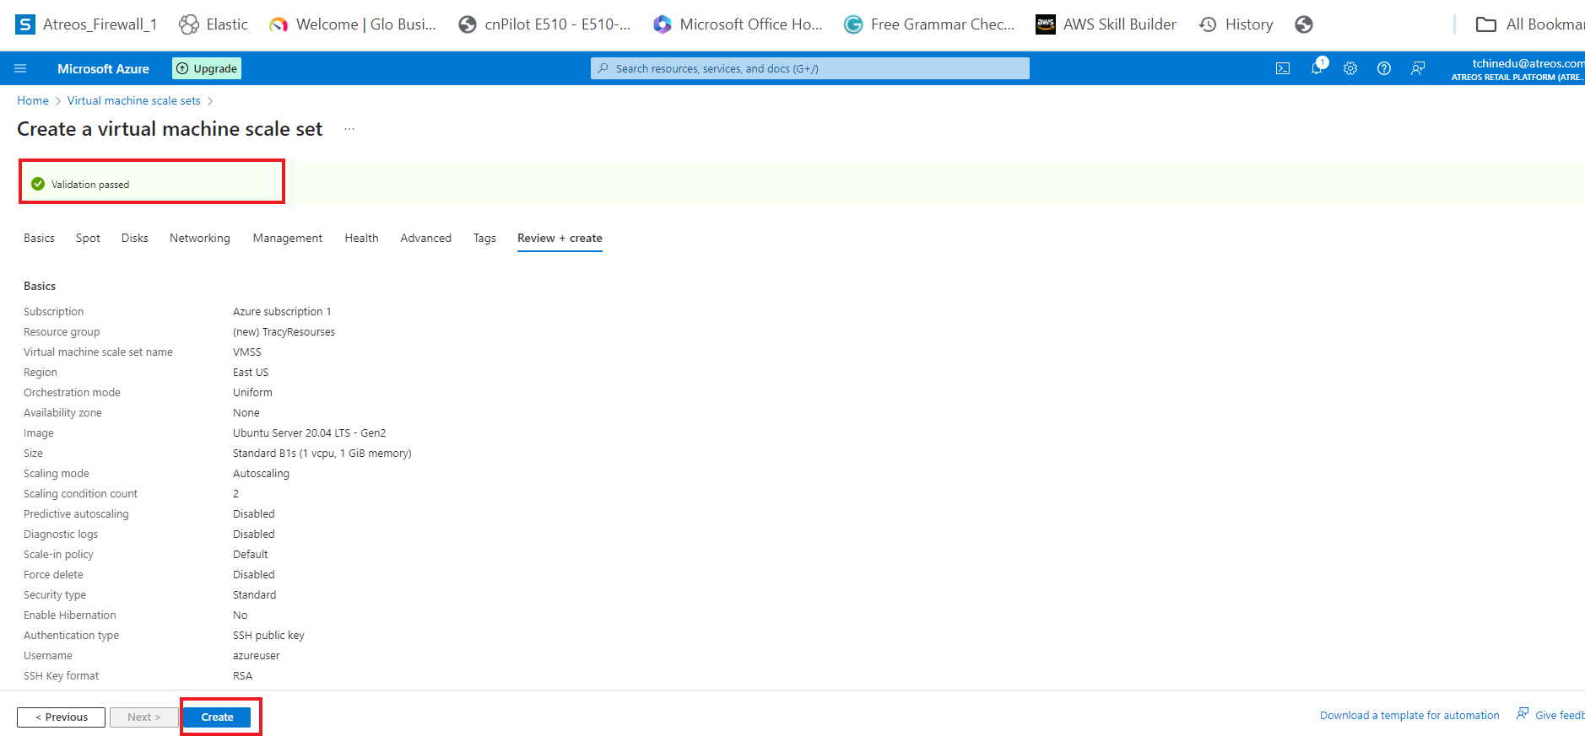Focus the search resources input field
This screenshot has width=1585, height=736.
tap(810, 68)
